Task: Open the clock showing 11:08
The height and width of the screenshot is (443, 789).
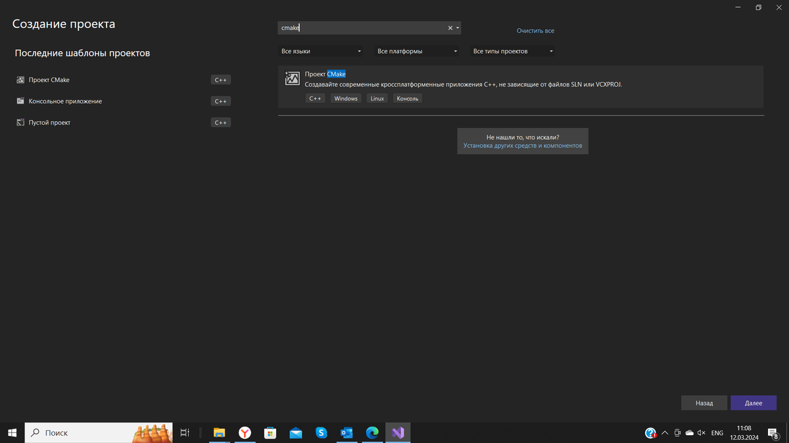Action: [744, 432]
